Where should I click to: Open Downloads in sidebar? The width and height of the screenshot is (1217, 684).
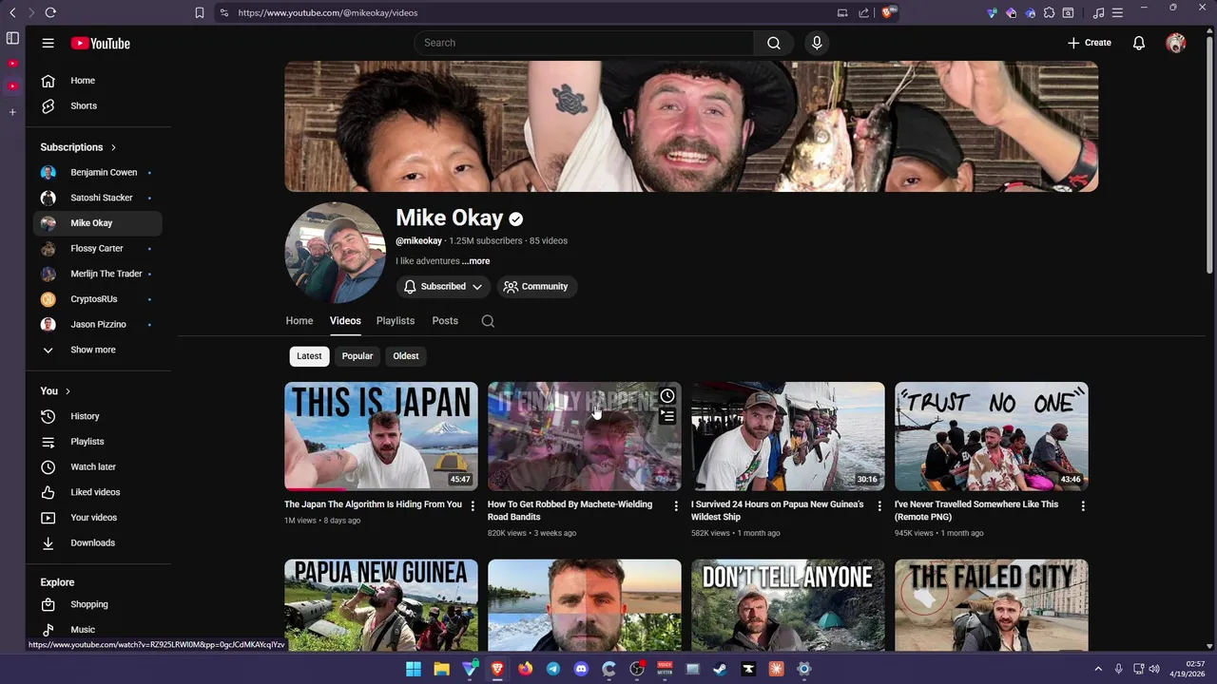98,542
